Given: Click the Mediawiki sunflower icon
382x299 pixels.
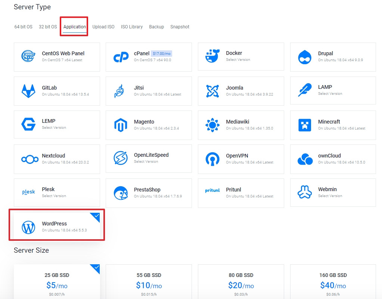Looking at the screenshot, I should click(212, 125).
